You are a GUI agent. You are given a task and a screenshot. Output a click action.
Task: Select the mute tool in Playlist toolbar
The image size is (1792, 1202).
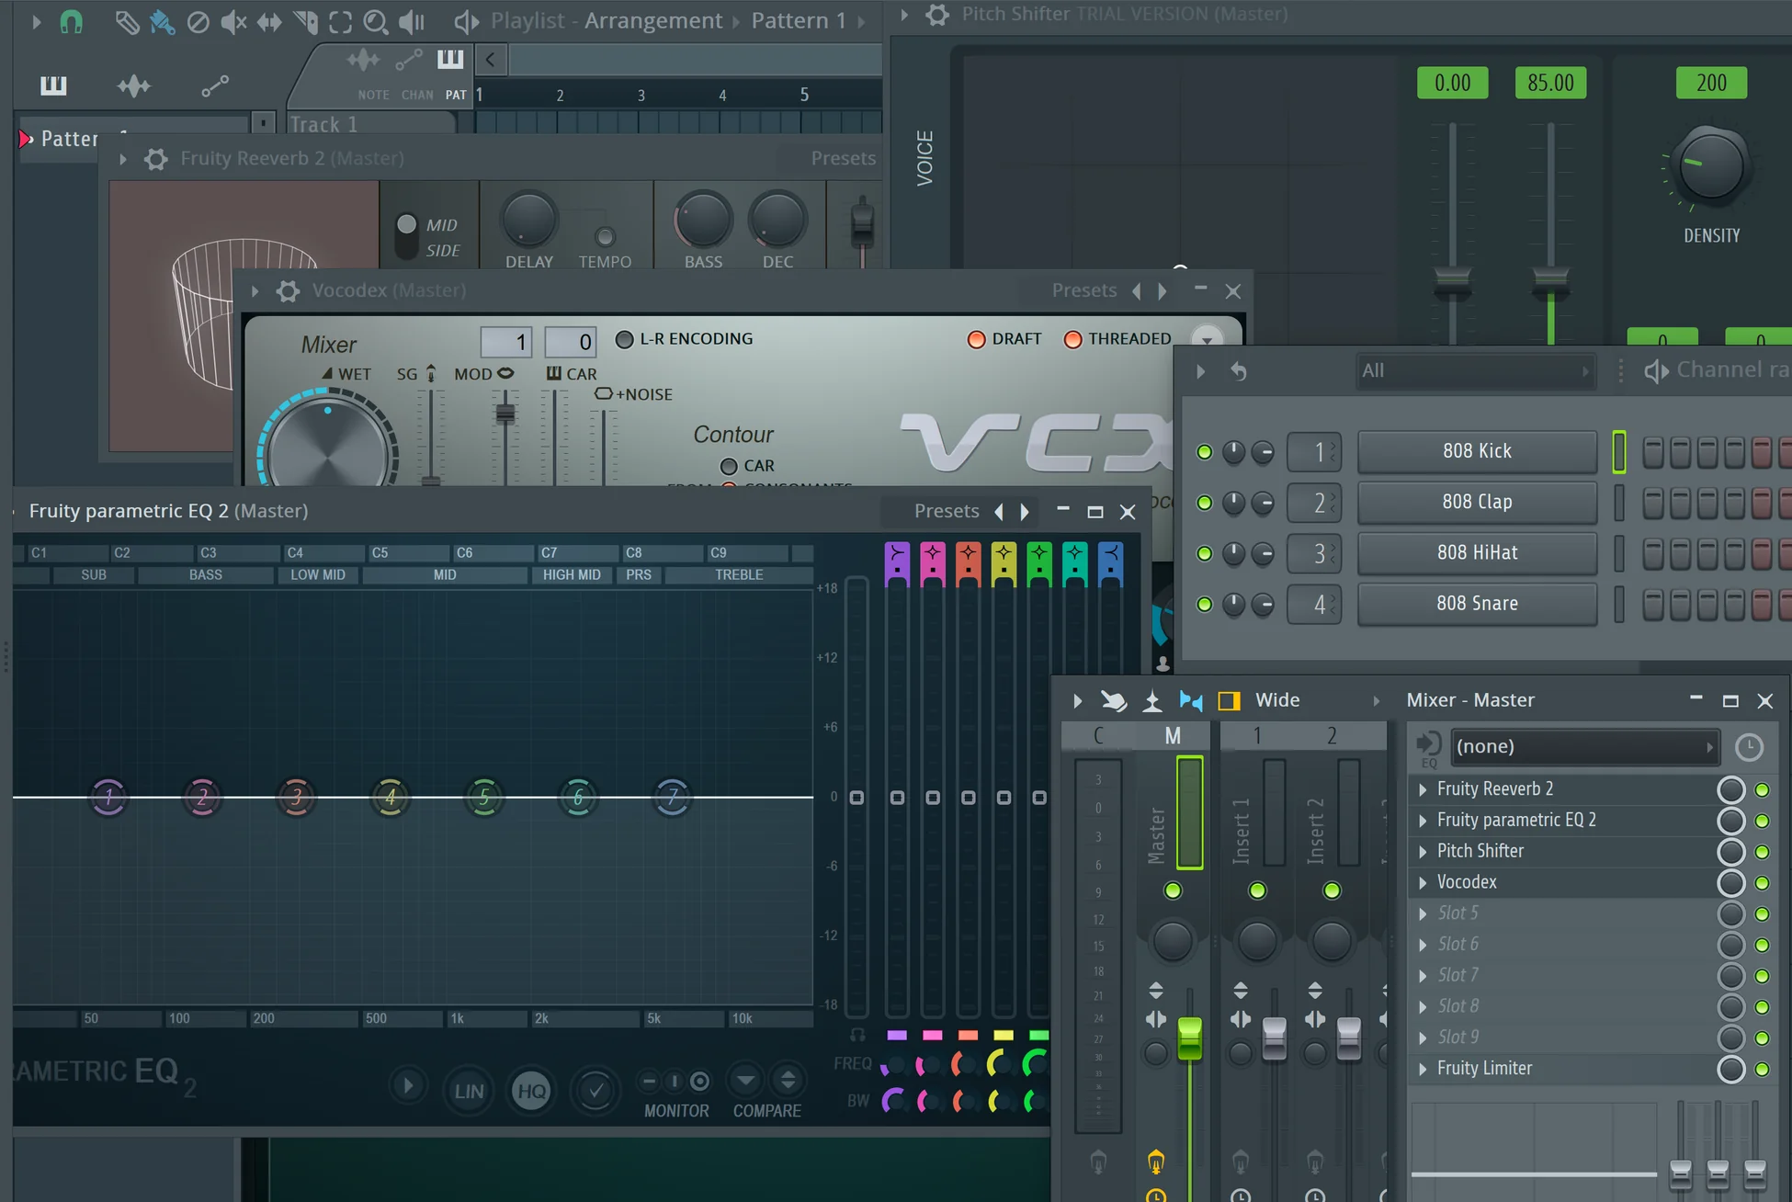click(x=233, y=22)
